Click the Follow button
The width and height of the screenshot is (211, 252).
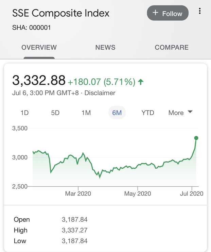tap(168, 13)
